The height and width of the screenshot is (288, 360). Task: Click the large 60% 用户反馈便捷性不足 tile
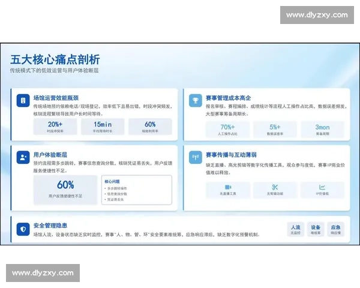point(65,190)
